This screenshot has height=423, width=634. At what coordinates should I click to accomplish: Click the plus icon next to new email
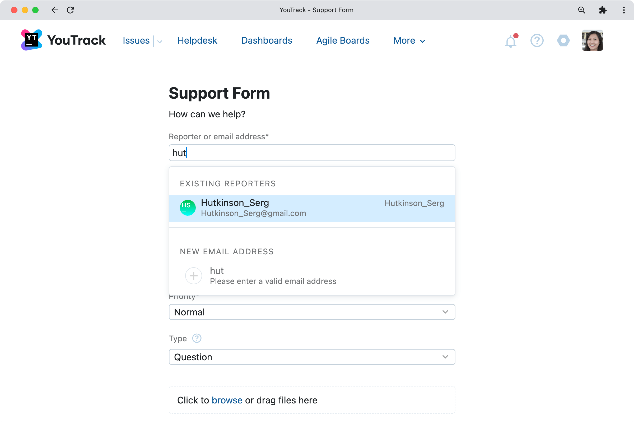(x=193, y=275)
